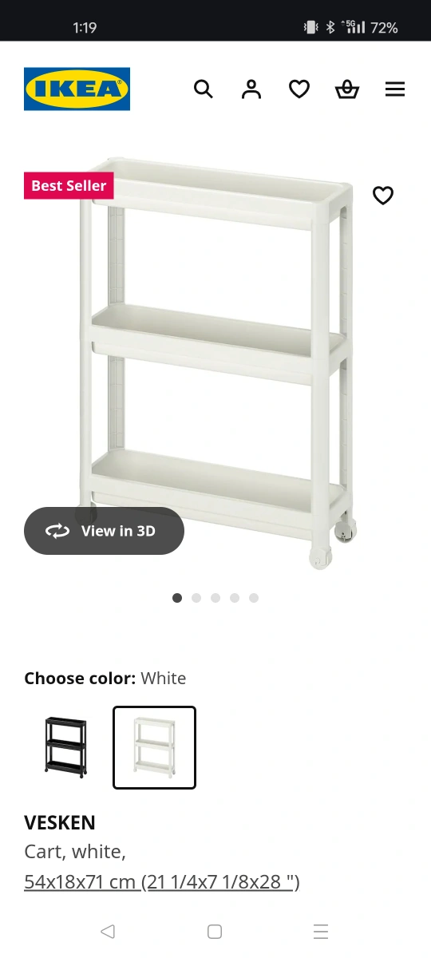Select the black color option thumbnail
431x958 pixels.
point(65,747)
